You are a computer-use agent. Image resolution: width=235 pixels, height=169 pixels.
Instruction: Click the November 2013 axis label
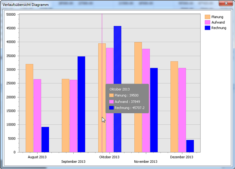[x=146, y=162]
